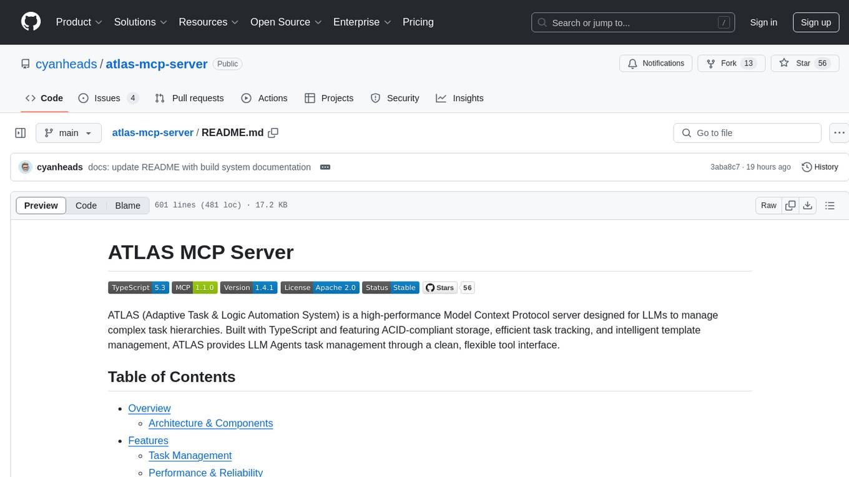Click the GitHub Stars badge
Image resolution: width=849 pixels, height=477 pixels.
440,287
